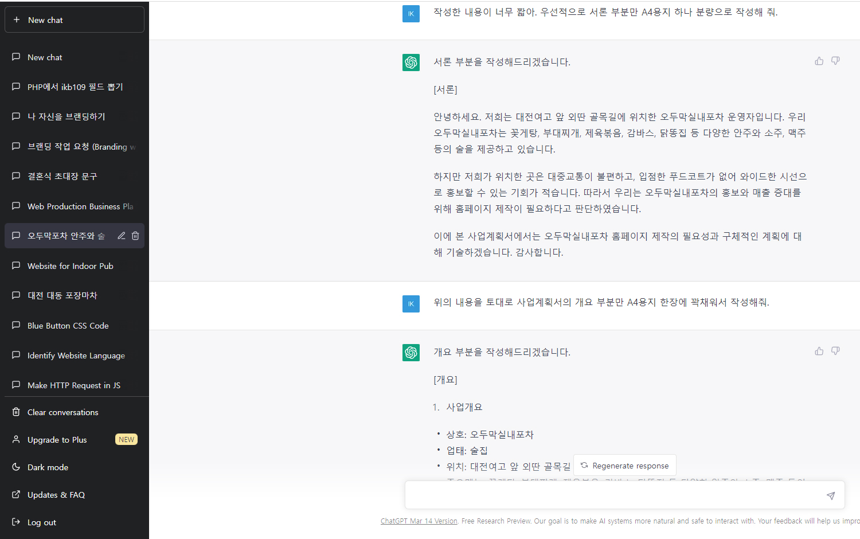The image size is (860, 539).
Task: Open Updates & FAQ
Action: (56, 495)
